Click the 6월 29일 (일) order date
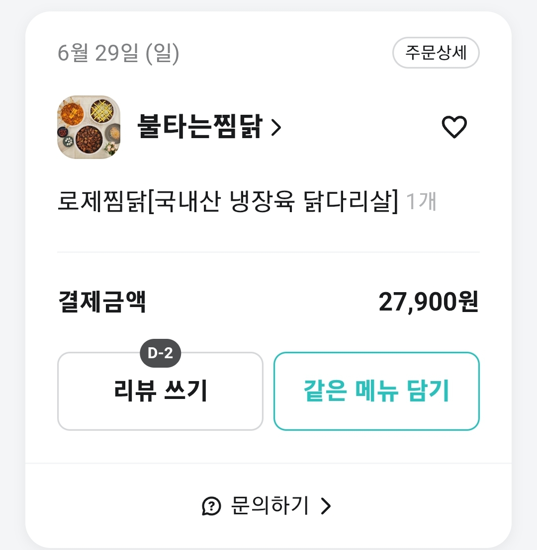The height and width of the screenshot is (550, 537). (x=118, y=53)
